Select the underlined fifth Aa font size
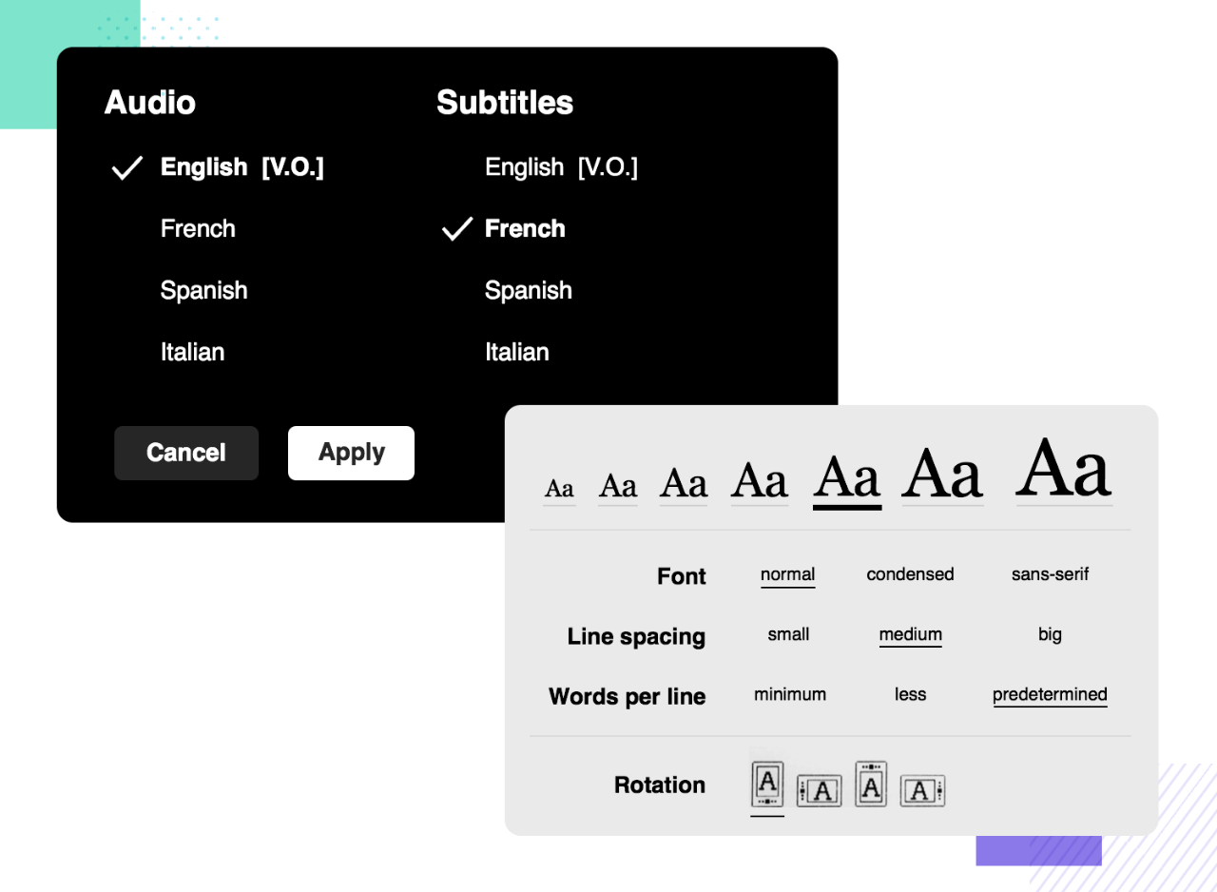 (847, 477)
